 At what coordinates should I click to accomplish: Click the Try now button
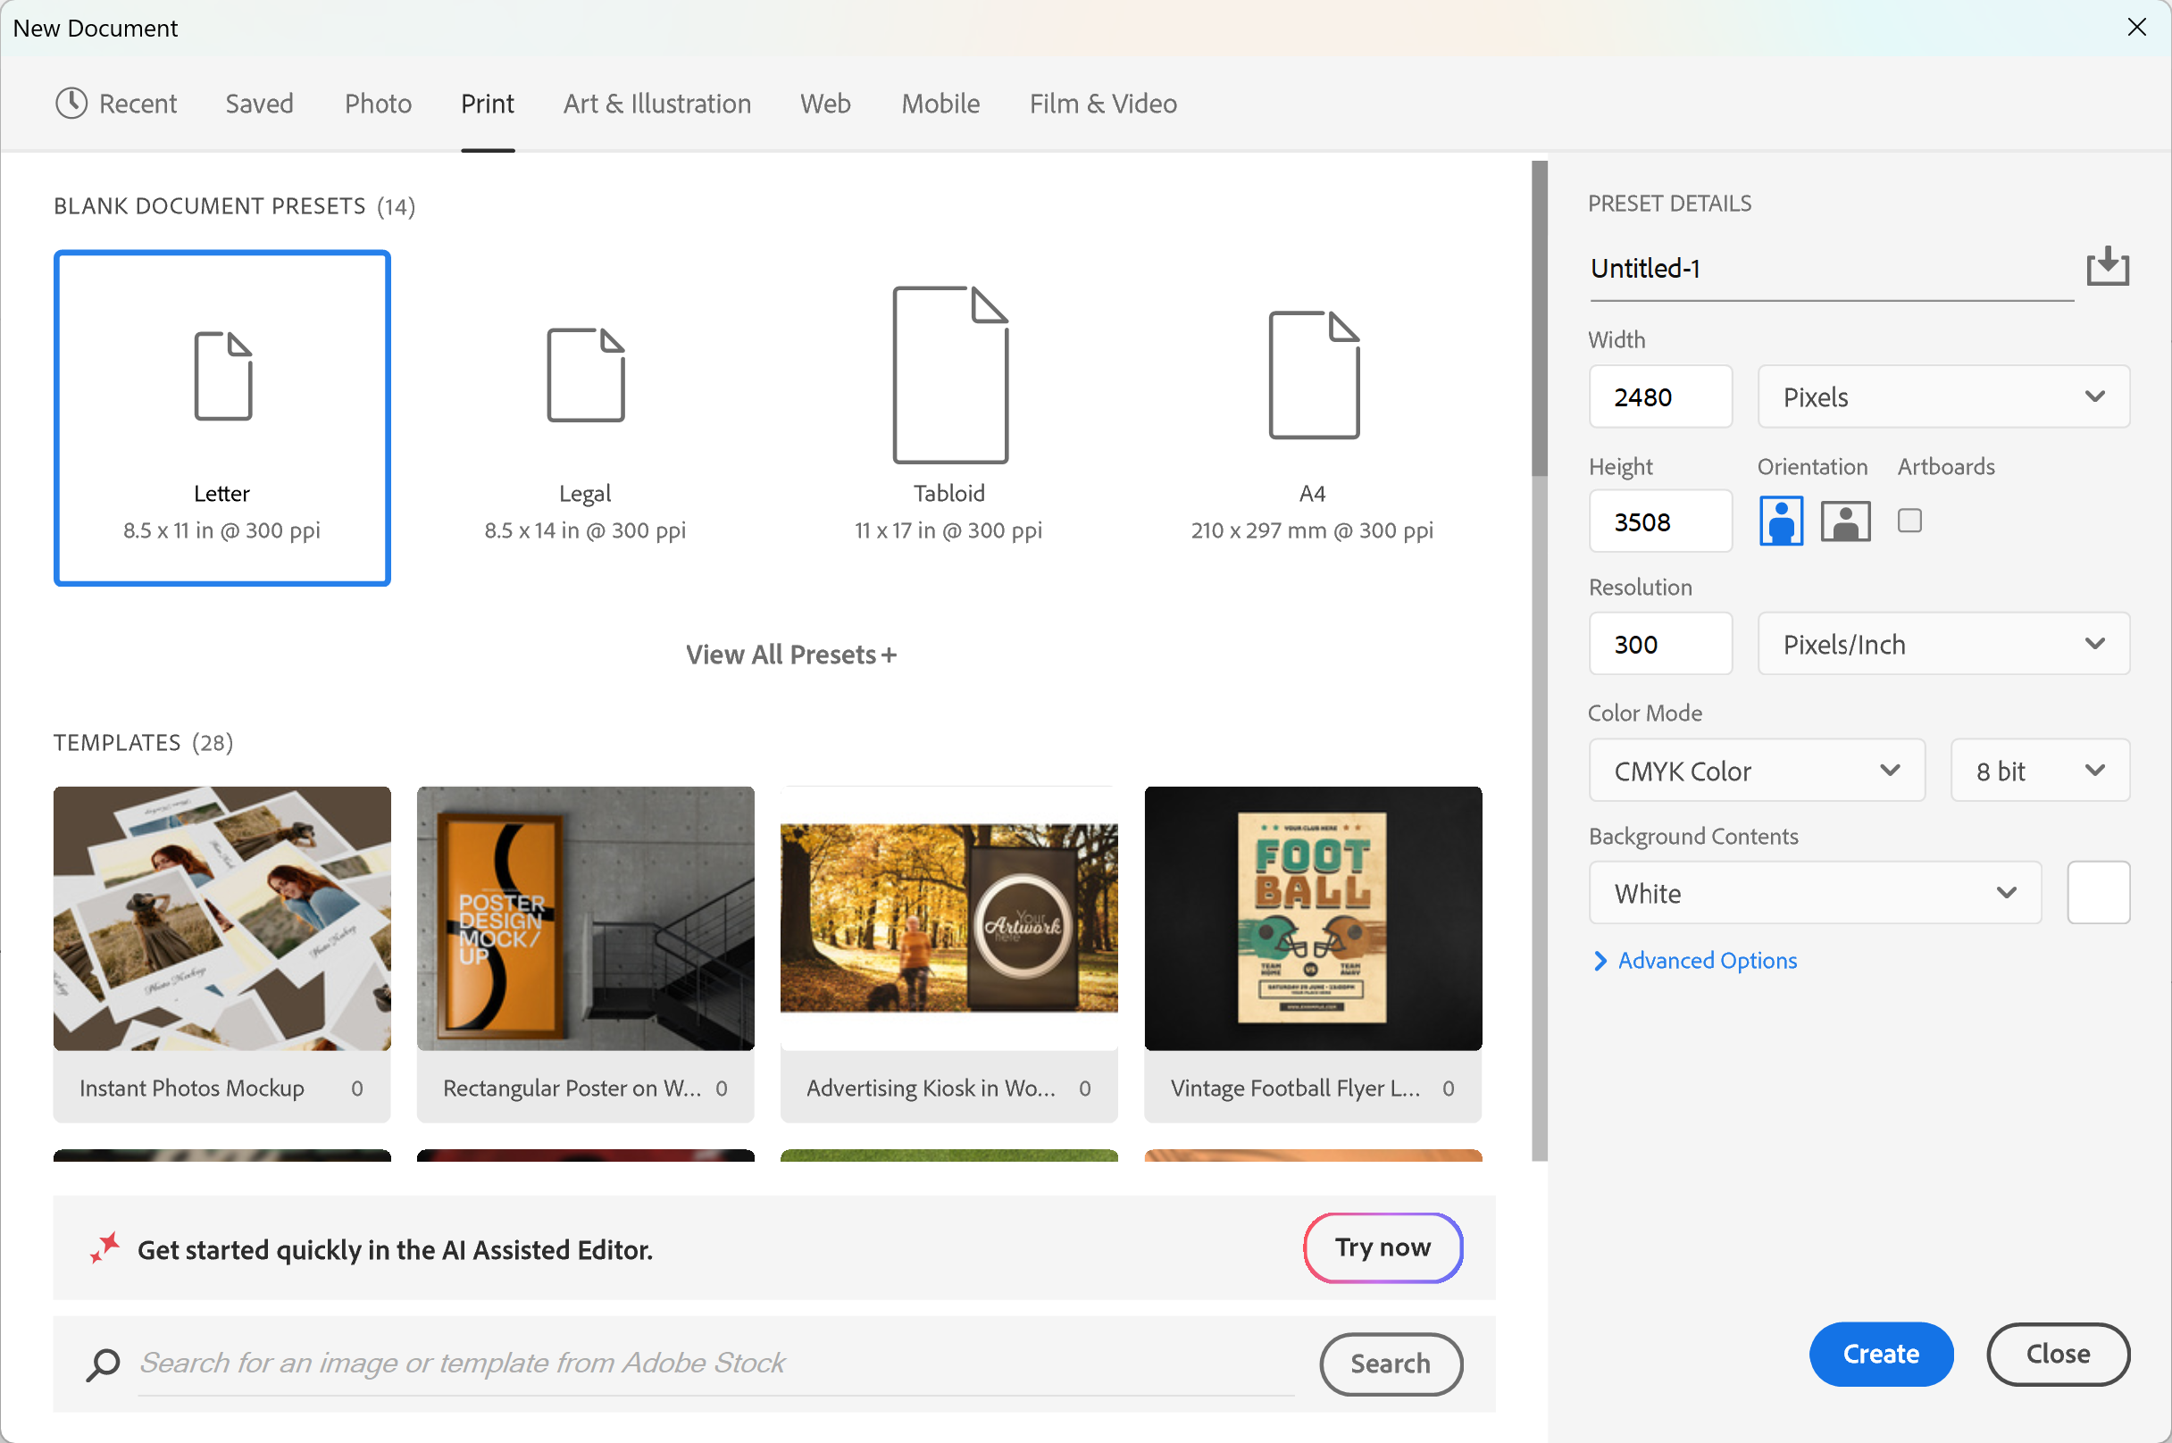coord(1383,1247)
